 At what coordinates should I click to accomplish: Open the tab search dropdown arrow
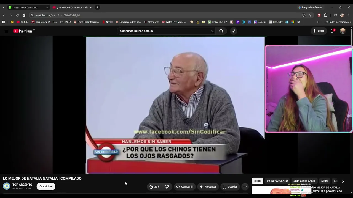4,7
